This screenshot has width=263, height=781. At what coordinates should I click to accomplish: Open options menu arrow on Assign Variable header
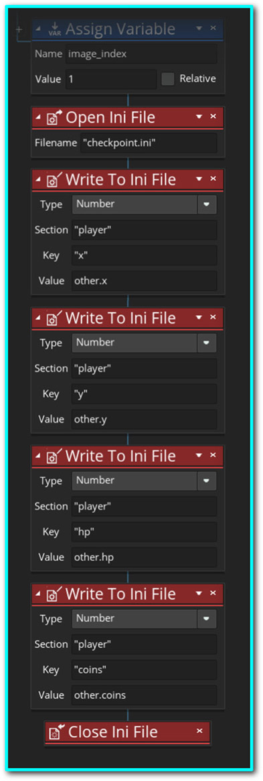[x=199, y=28]
